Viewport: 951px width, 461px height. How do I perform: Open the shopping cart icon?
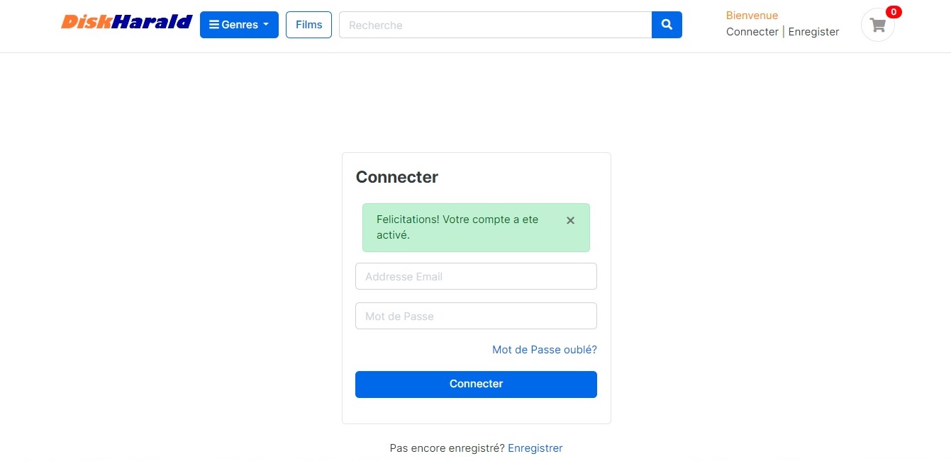click(x=878, y=25)
